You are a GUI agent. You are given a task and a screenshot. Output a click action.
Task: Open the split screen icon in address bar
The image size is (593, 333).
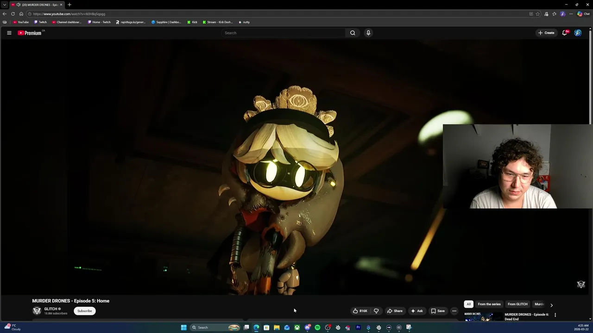click(531, 14)
